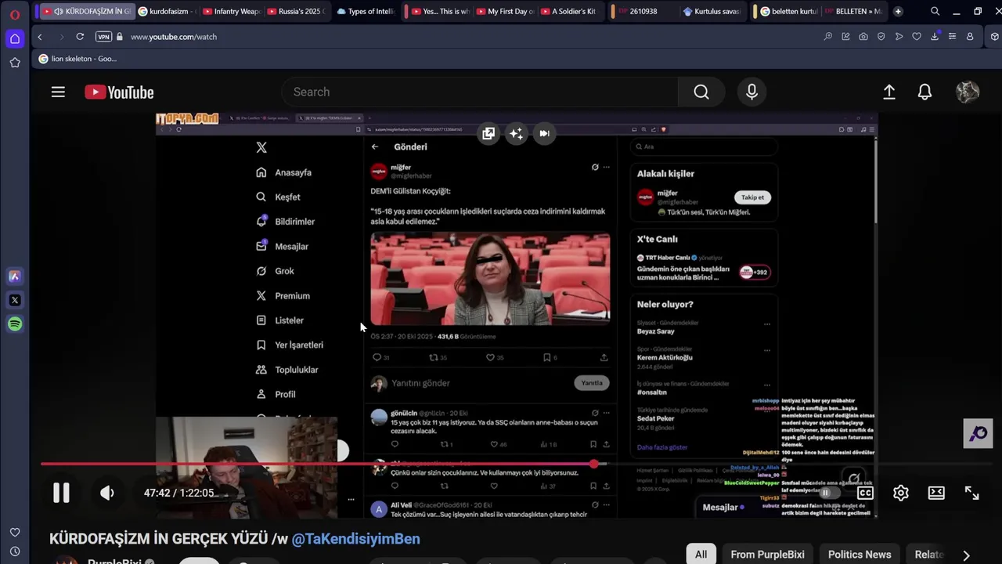This screenshot has width=1002, height=564.
Task: Click the address bar URL www.youtube.com/watch
Action: click(x=174, y=37)
